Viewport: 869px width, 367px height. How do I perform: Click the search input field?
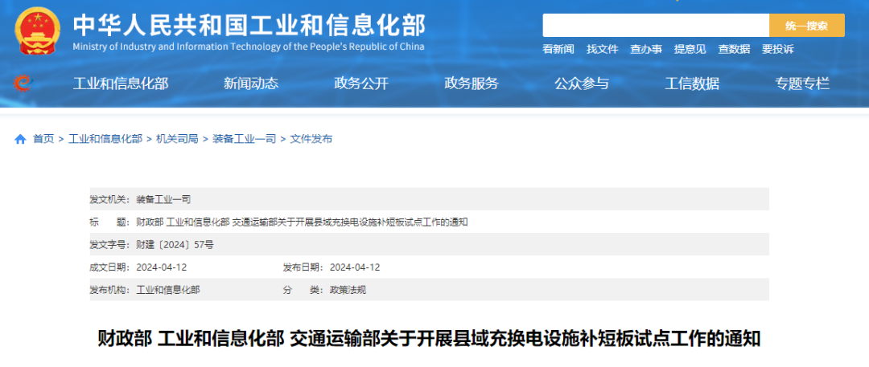point(656,26)
